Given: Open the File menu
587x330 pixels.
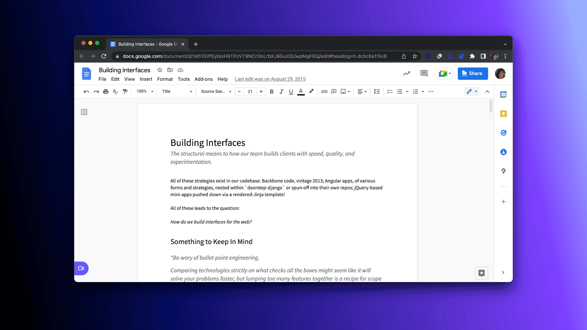Looking at the screenshot, I should tap(102, 79).
